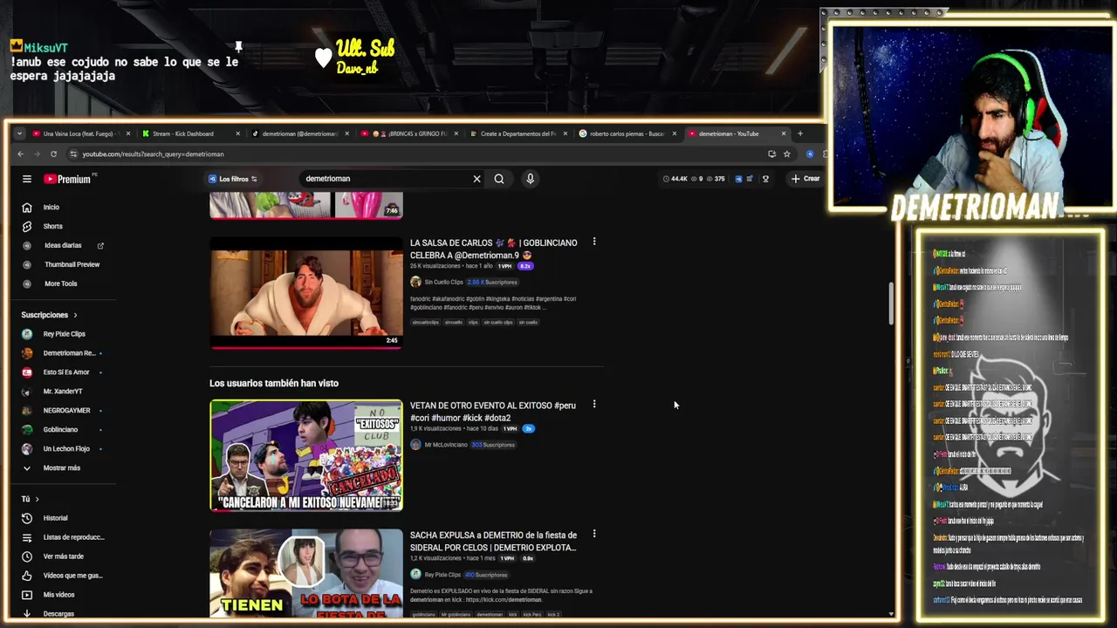Click 44.4K stats in YouTube header
1117x628 pixels.
[675, 179]
